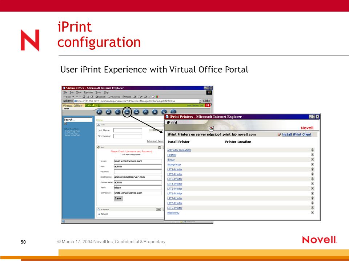
Task: Show info for iManprinter
Action: pyautogui.click(x=312, y=165)
